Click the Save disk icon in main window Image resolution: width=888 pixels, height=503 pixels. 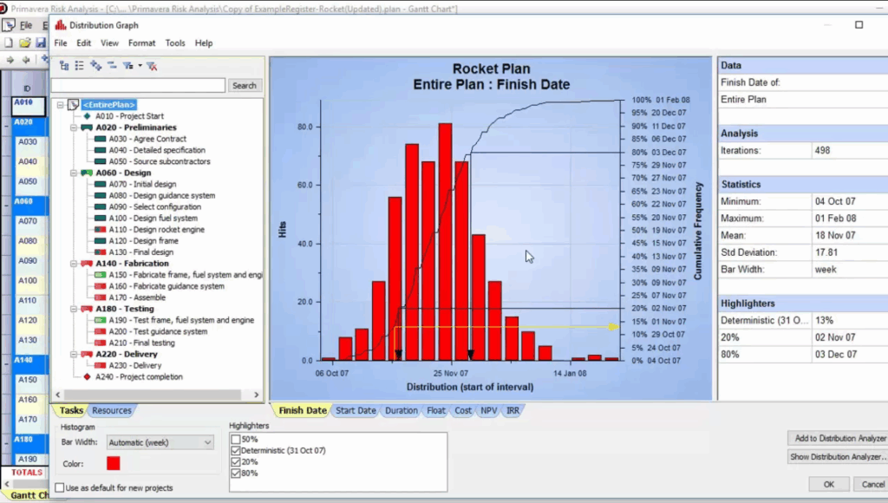40,42
